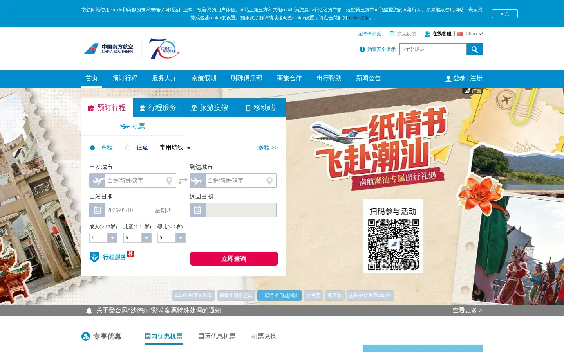Switch to the 旅游度假 tab
This screenshot has height=352, width=564.
coord(210,108)
